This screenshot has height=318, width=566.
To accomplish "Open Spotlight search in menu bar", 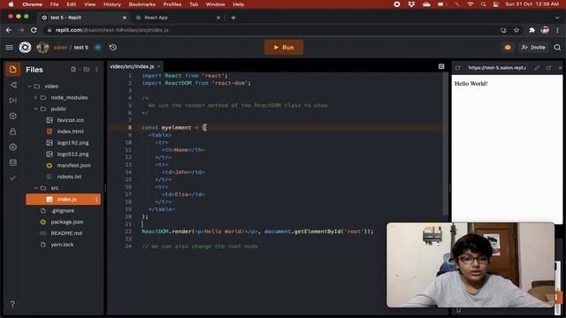I will coord(483,4).
